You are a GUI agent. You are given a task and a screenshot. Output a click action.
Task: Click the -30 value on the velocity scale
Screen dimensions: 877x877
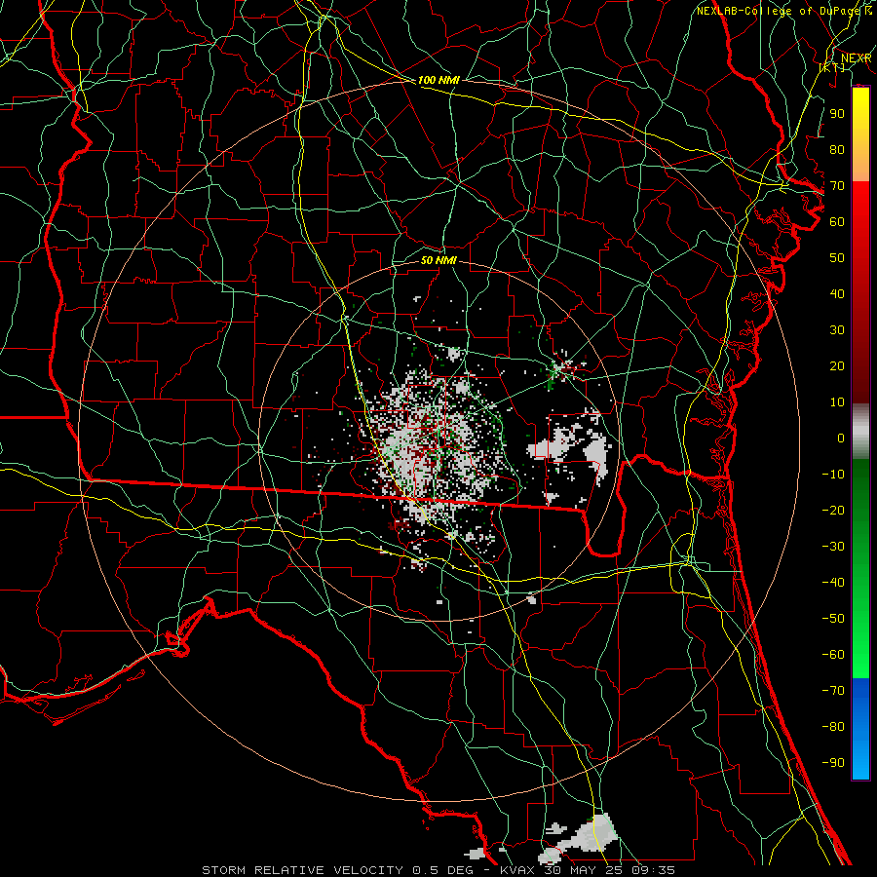[833, 547]
